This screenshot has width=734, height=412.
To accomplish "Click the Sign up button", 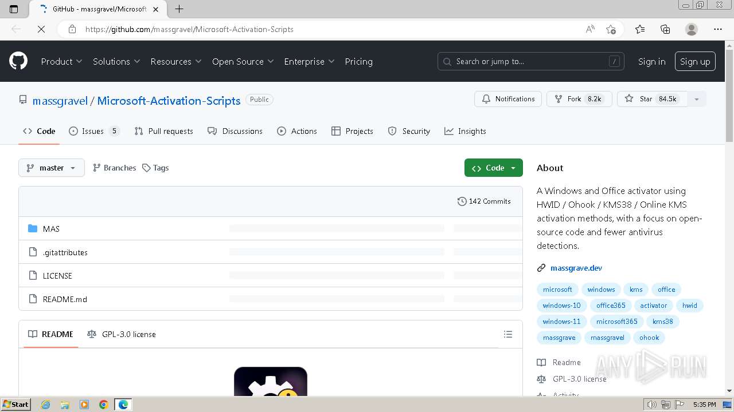I will (695, 61).
